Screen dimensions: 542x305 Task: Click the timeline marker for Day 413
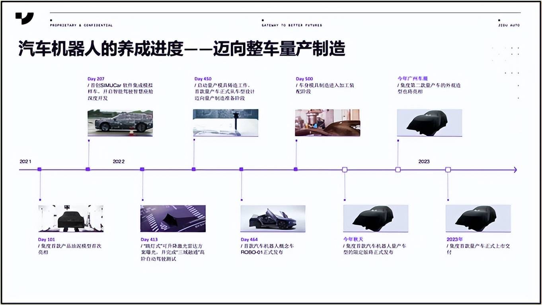click(142, 170)
